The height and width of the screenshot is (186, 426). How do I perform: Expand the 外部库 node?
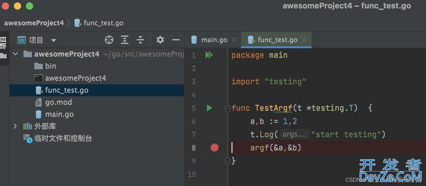(15, 126)
